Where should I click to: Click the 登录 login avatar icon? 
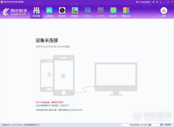pyautogui.click(x=164, y=11)
